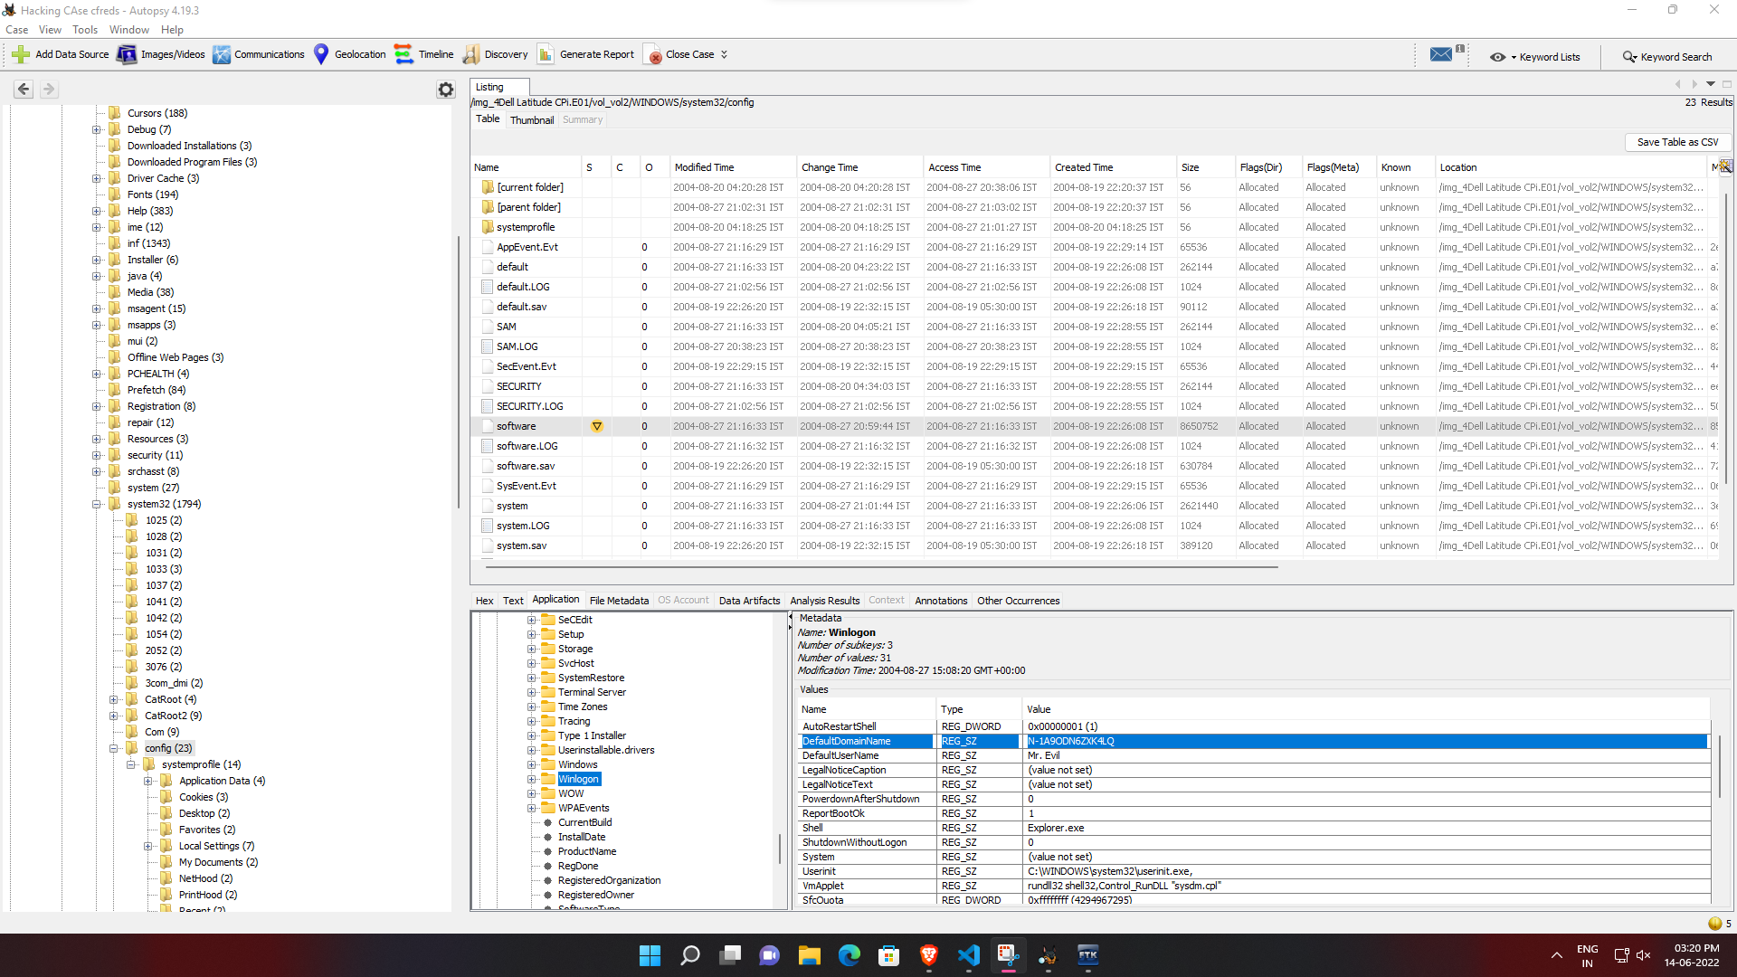Click Save Table as CSV
The width and height of the screenshot is (1737, 977).
1677,142
